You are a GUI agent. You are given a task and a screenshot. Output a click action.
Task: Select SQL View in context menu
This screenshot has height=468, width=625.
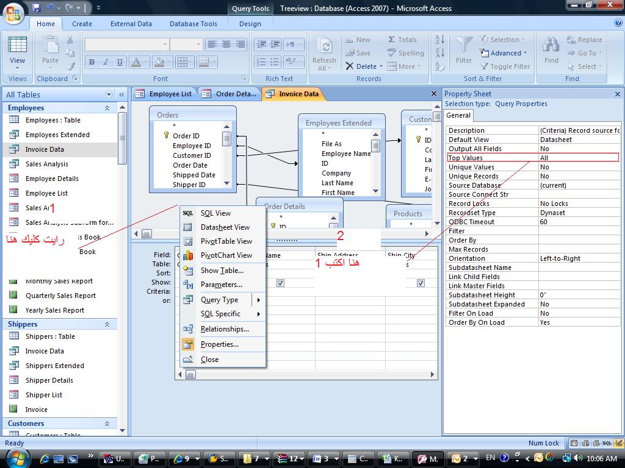click(x=222, y=213)
